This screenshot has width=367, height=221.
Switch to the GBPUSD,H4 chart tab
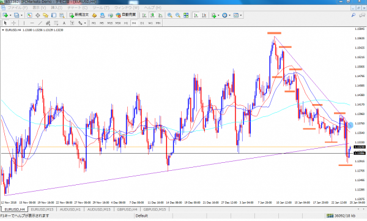127,209
